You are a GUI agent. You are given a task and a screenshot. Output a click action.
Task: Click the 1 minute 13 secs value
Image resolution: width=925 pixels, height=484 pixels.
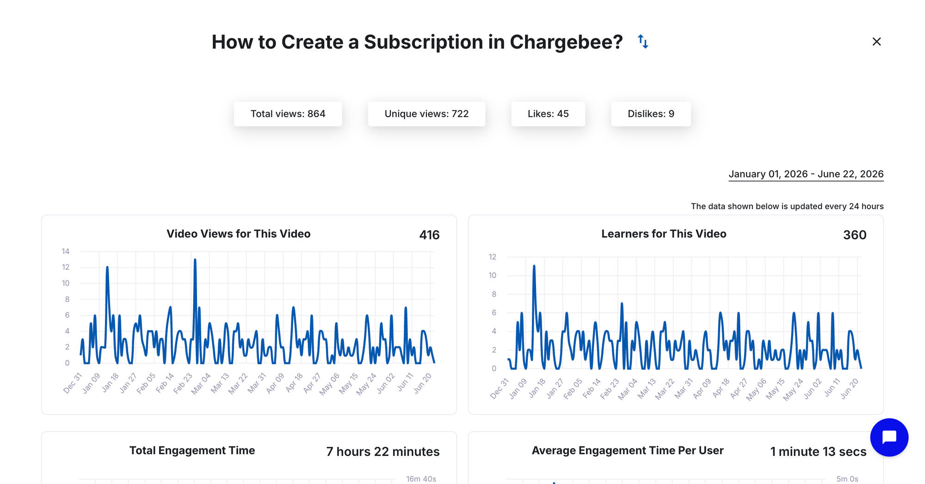tap(818, 452)
